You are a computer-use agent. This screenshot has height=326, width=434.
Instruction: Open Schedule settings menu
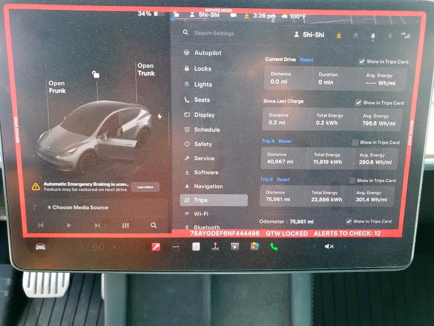click(x=202, y=129)
